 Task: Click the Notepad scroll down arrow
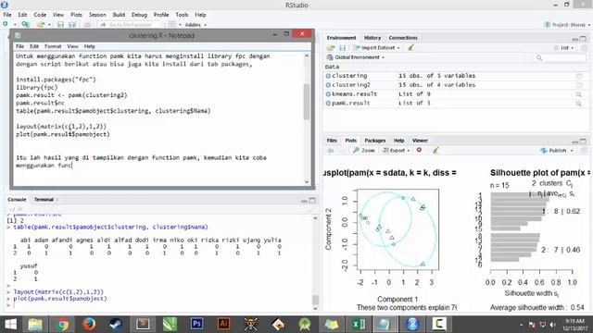coord(307,181)
